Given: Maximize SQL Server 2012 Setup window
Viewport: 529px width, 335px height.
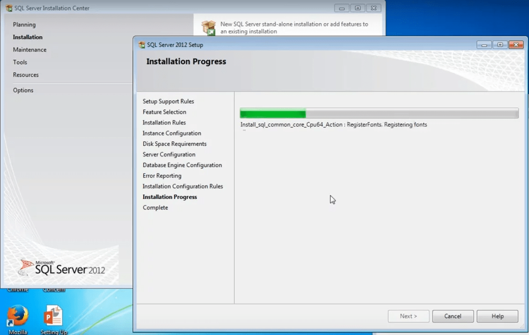Looking at the screenshot, I should click(x=500, y=45).
